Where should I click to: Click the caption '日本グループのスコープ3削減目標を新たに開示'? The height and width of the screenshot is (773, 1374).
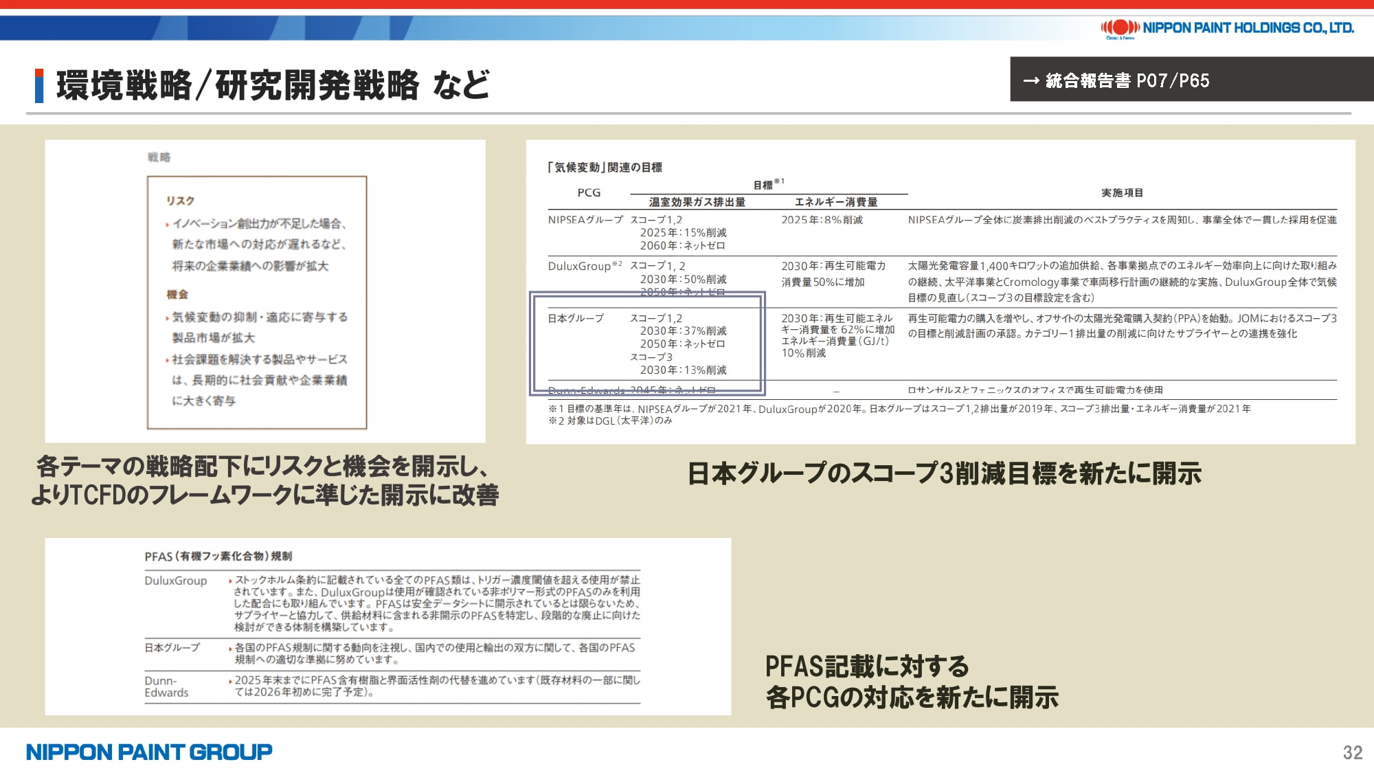coord(945,474)
